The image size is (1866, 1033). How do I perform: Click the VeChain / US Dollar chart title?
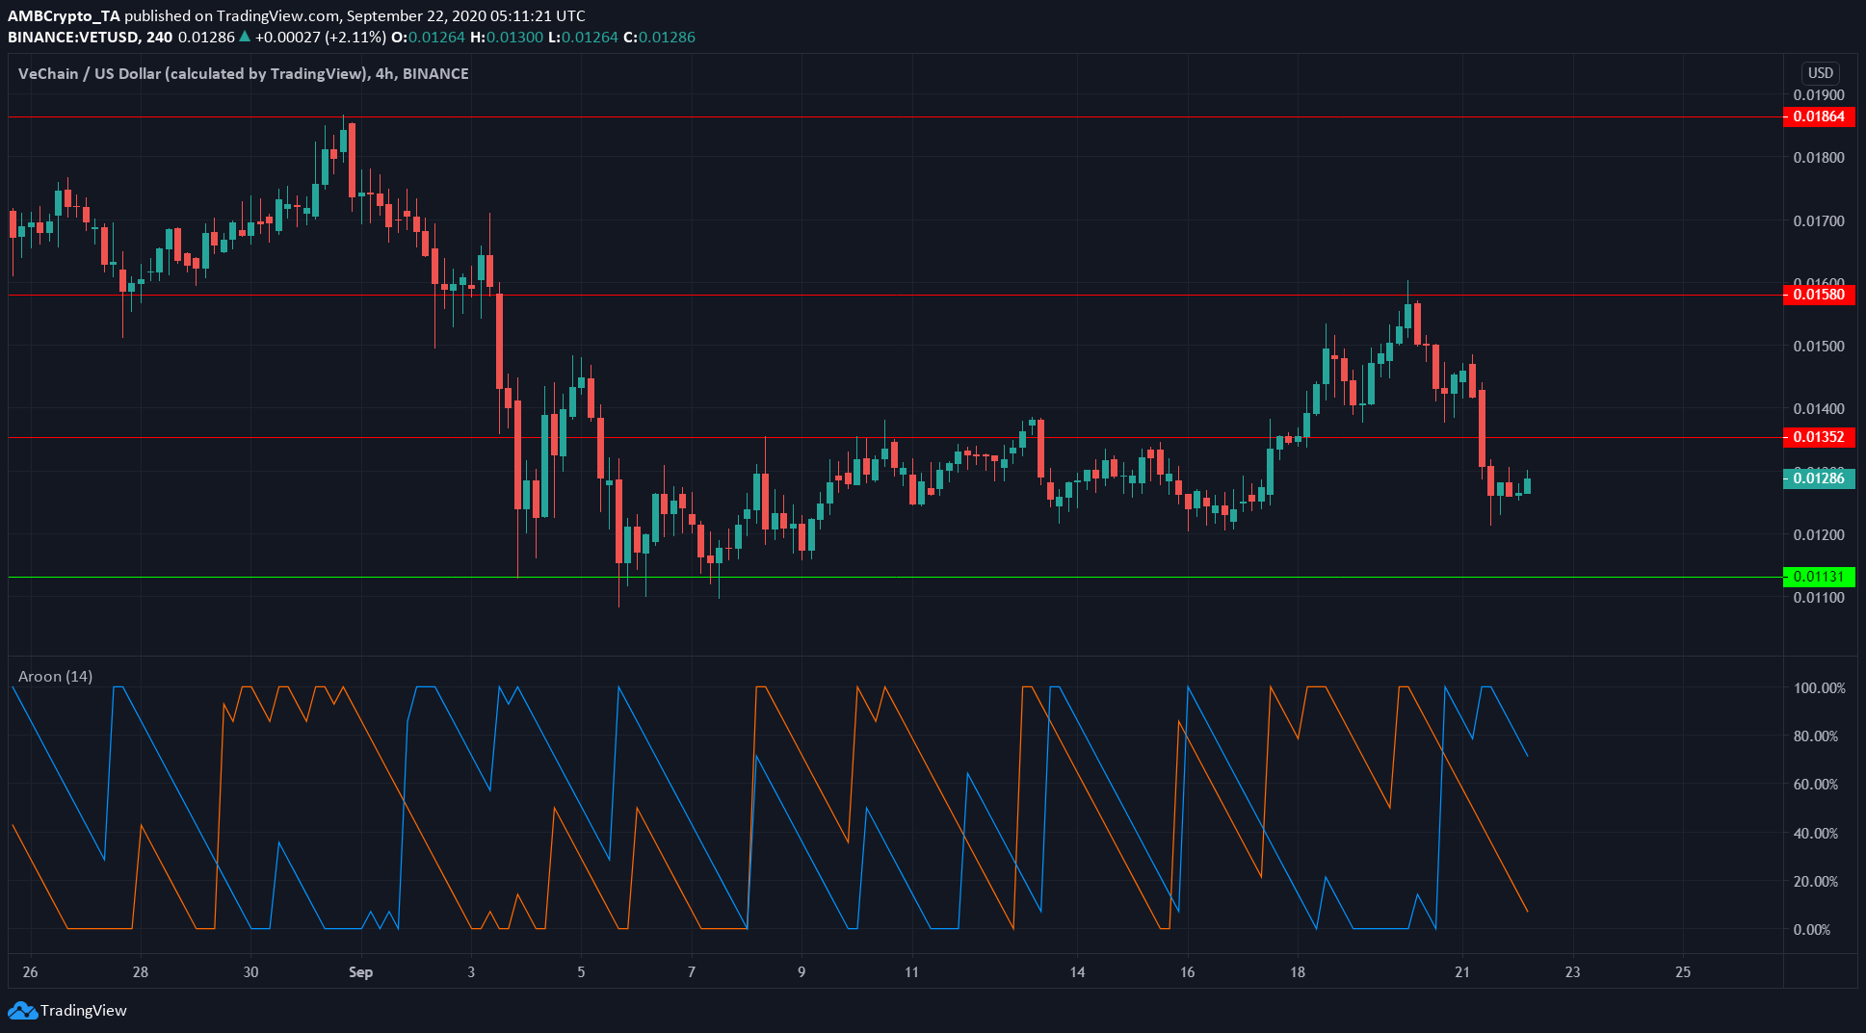pos(244,74)
